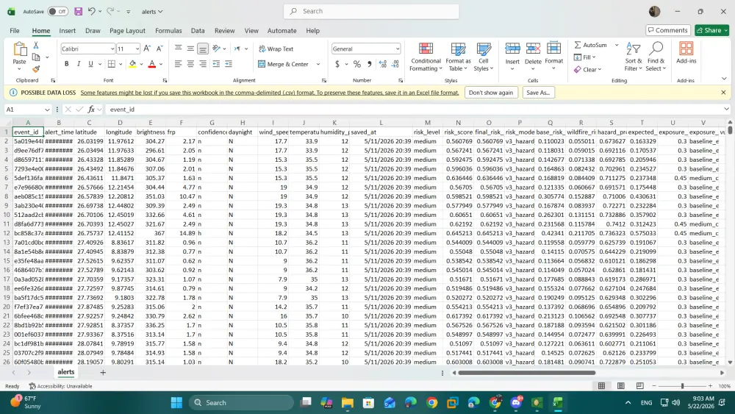Screen dimensions: 735x414
Task: Click the Decrease Indent icon
Action: point(216,64)
